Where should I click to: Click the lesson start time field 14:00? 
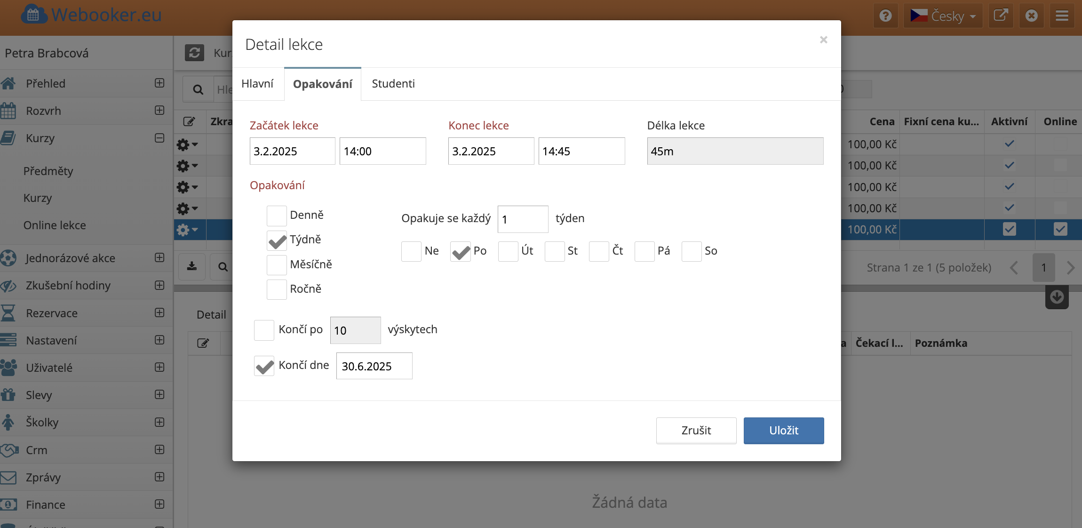382,151
